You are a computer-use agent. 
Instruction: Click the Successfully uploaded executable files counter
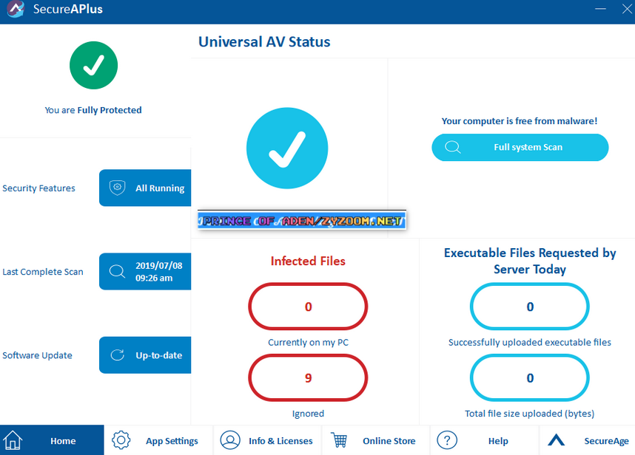pos(530,307)
